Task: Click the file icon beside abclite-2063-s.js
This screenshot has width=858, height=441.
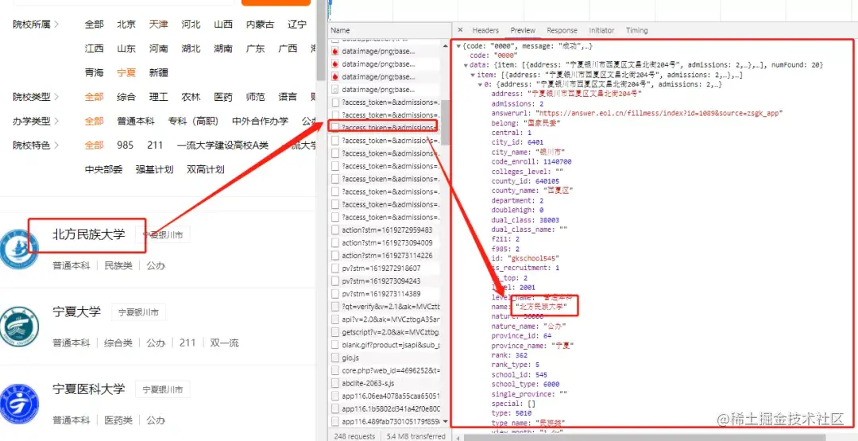Action: point(335,383)
